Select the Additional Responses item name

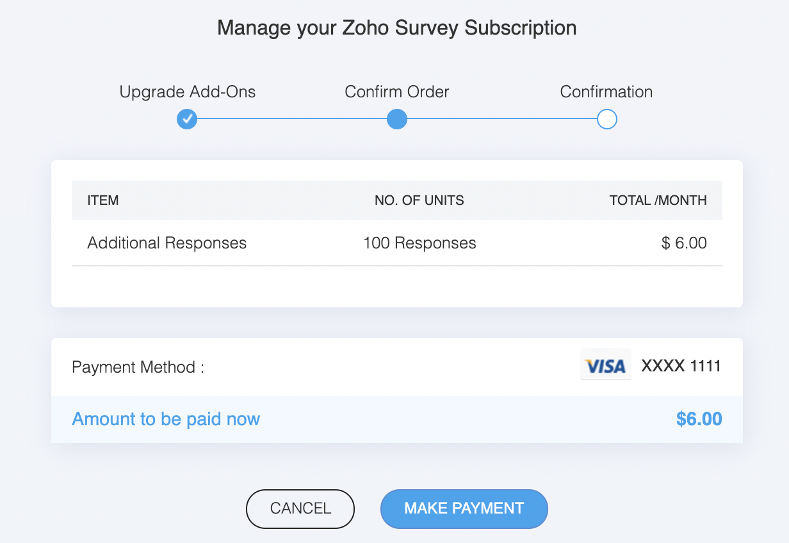point(167,243)
